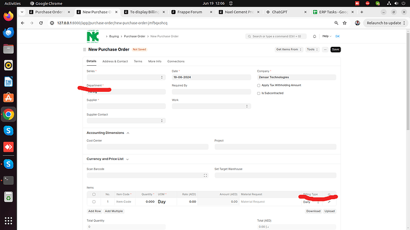Click the notification bell icon

pyautogui.click(x=314, y=37)
